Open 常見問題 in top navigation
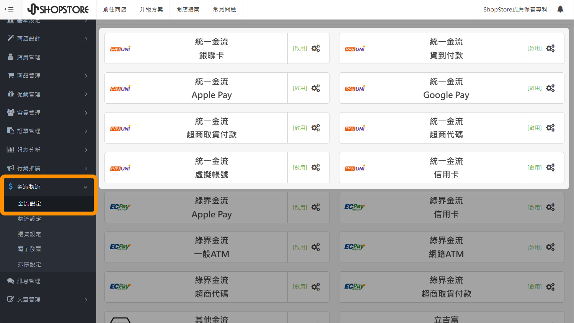This screenshot has height=323, width=574. 225,10
